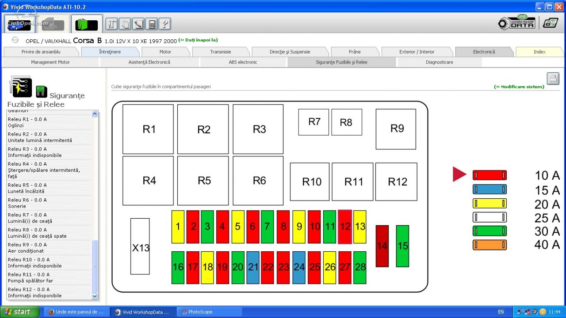Click the blue 15 A legend swatch
The height and width of the screenshot is (318, 566).
490,189
